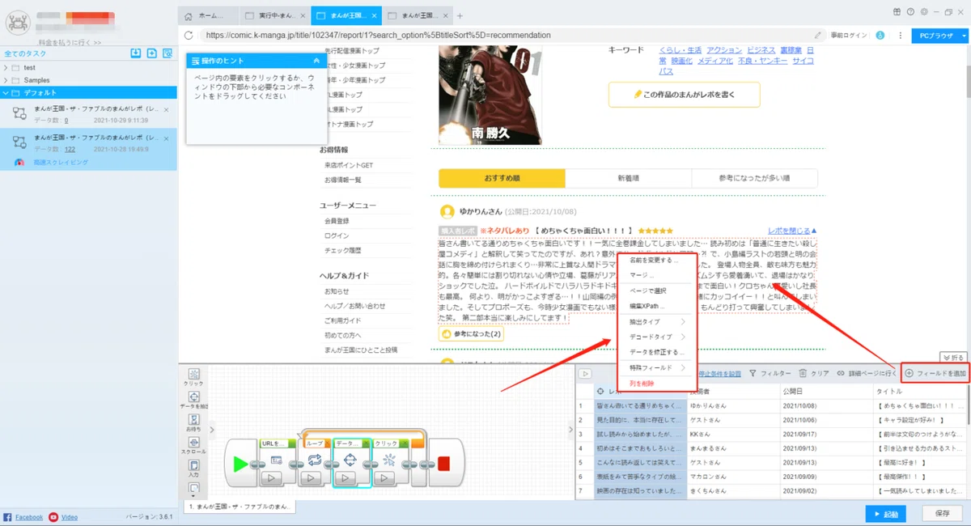Click the 折る collapse button

click(x=953, y=357)
